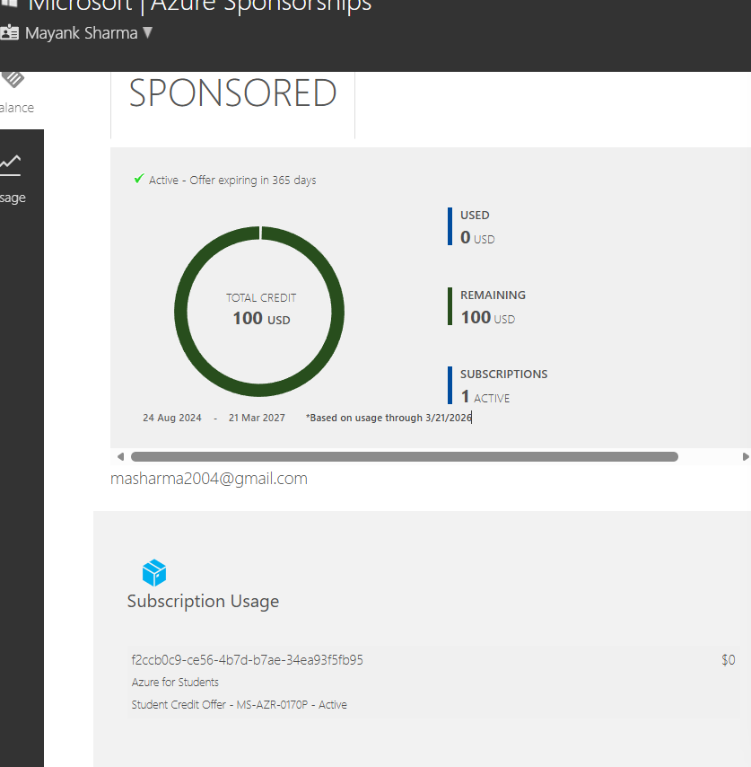Screen dimensions: 751x767
Task: Click the 24 Aug 2024 start date
Action: click(172, 418)
